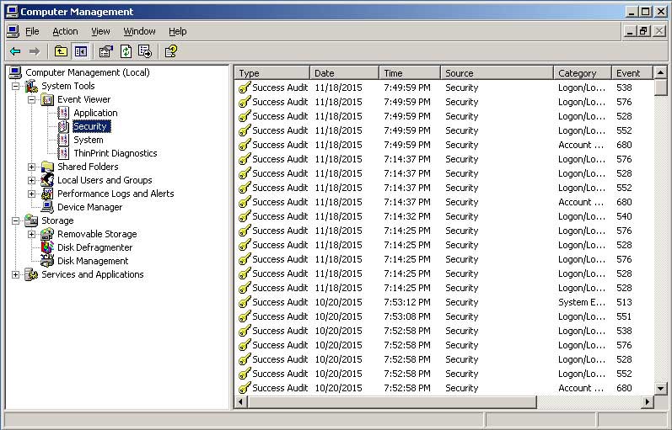Open the Action menu

[65, 31]
